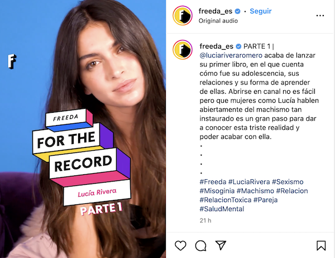
Task: Open comments with the speech bubble icon
Action: tap(200, 246)
